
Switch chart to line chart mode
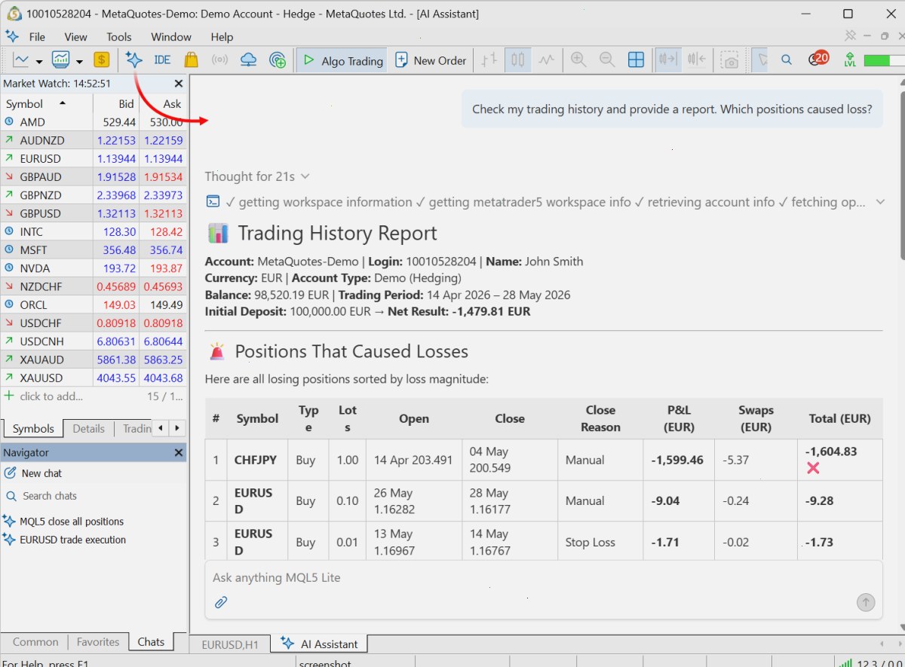click(547, 60)
